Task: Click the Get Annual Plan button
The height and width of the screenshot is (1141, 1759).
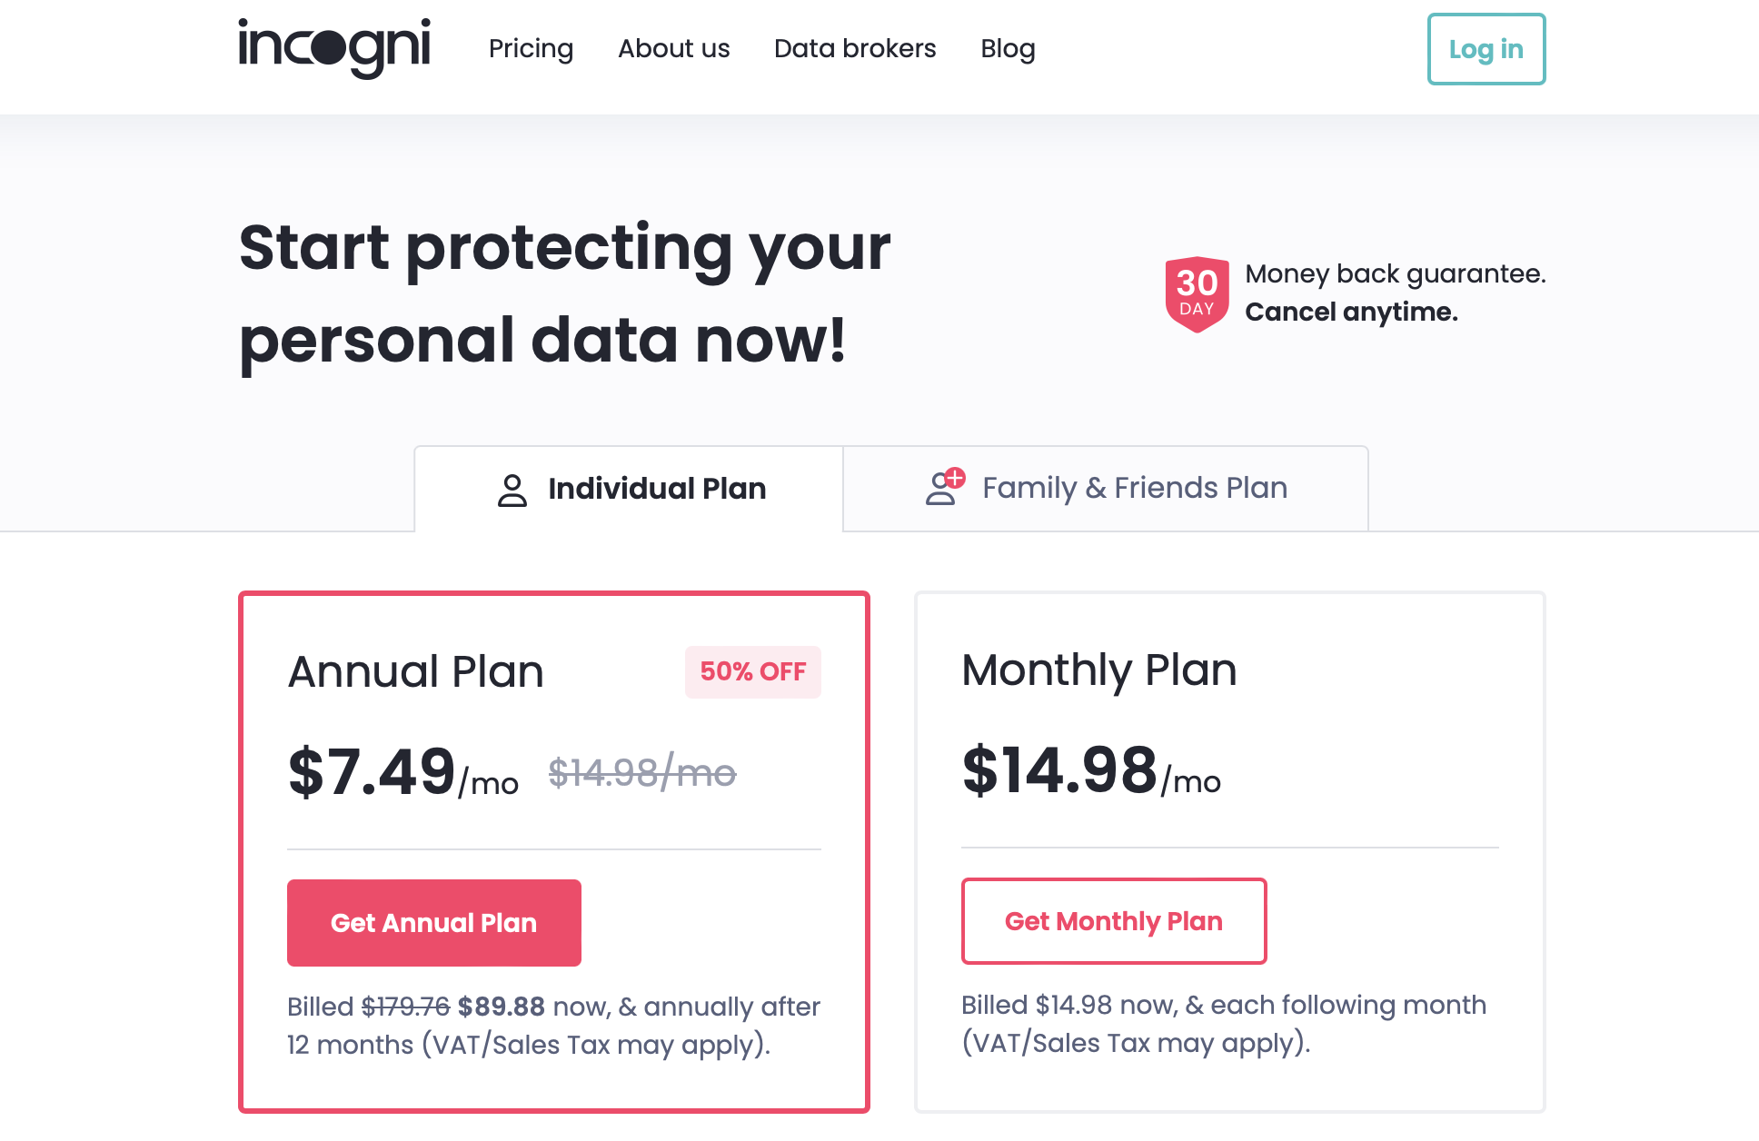Action: pos(433,922)
